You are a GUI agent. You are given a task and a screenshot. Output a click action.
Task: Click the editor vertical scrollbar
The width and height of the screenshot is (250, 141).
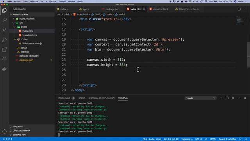click(x=248, y=54)
